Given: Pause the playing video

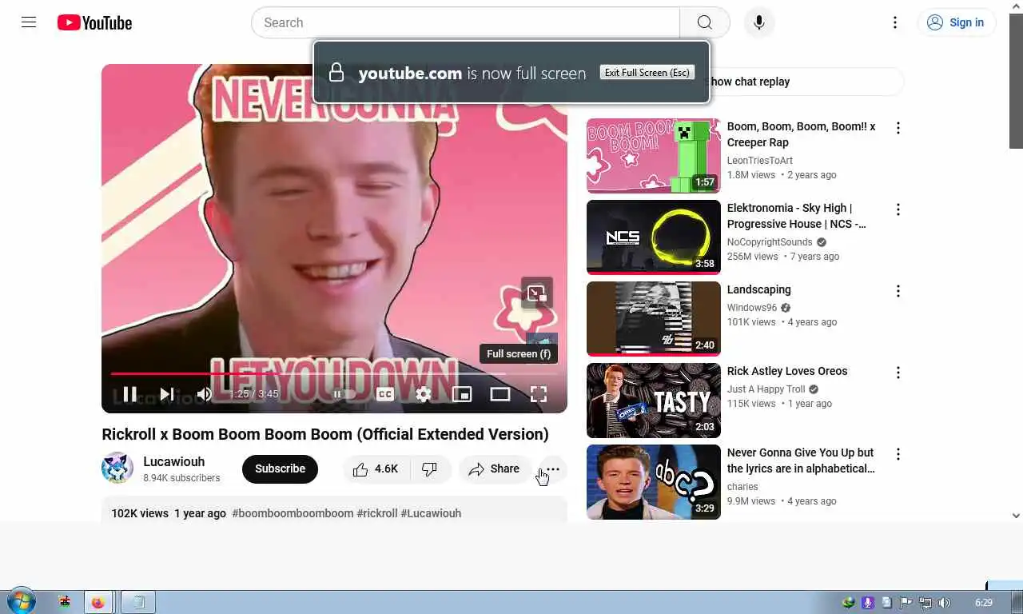Looking at the screenshot, I should coord(129,394).
